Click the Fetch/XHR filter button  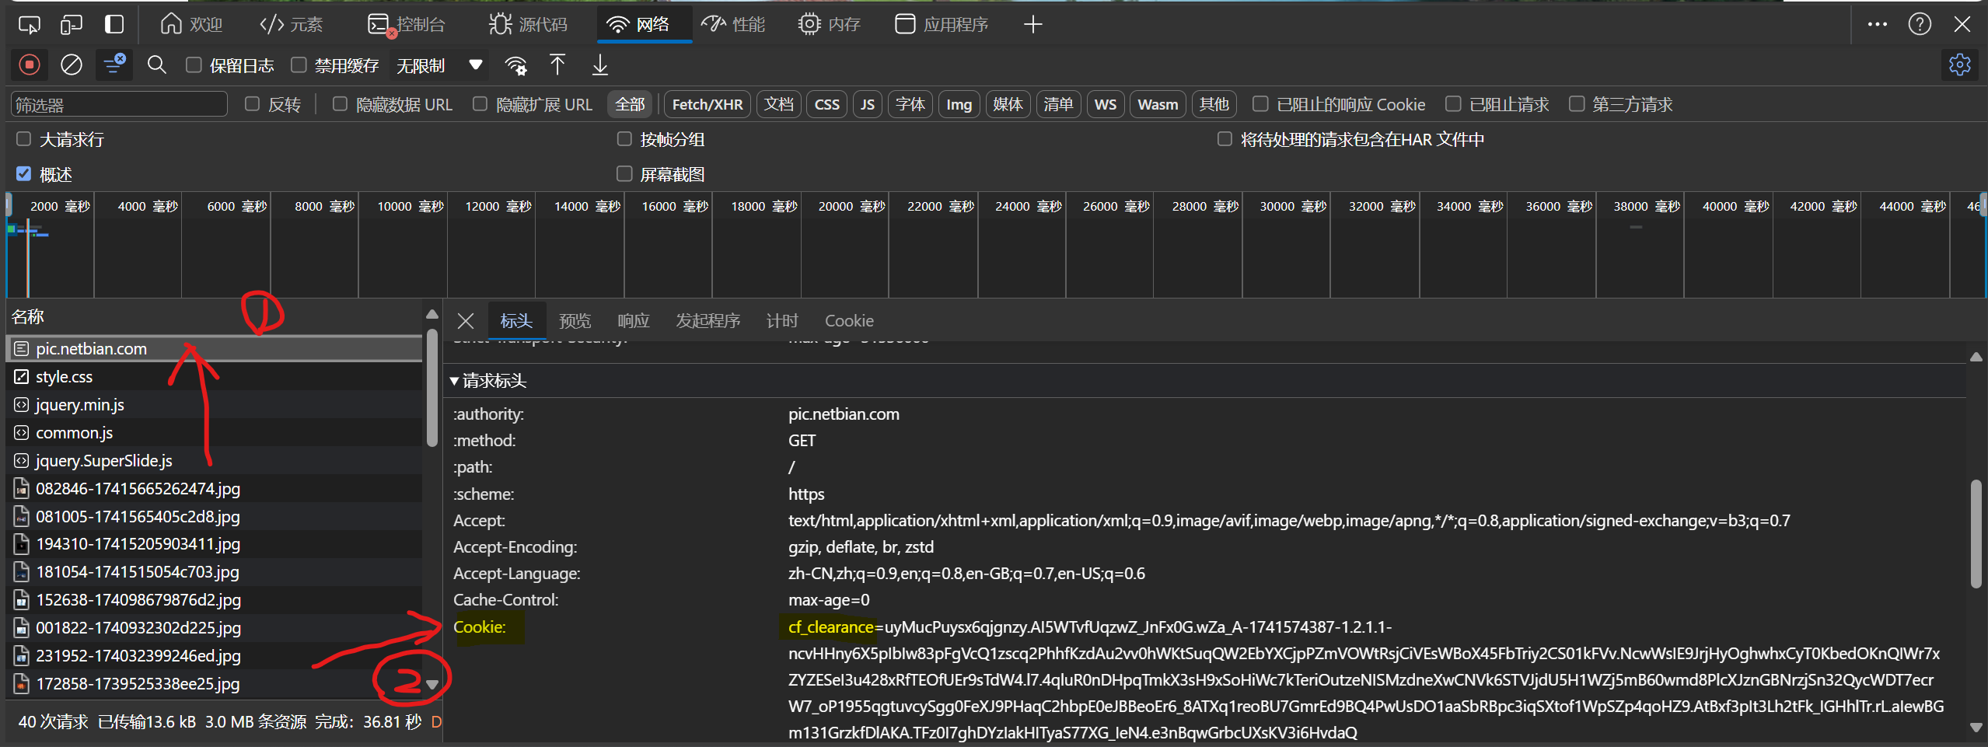tap(706, 103)
